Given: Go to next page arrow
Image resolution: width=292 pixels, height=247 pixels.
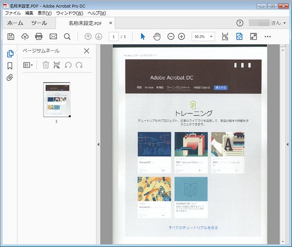Looking at the screenshot, I should 99,36.
